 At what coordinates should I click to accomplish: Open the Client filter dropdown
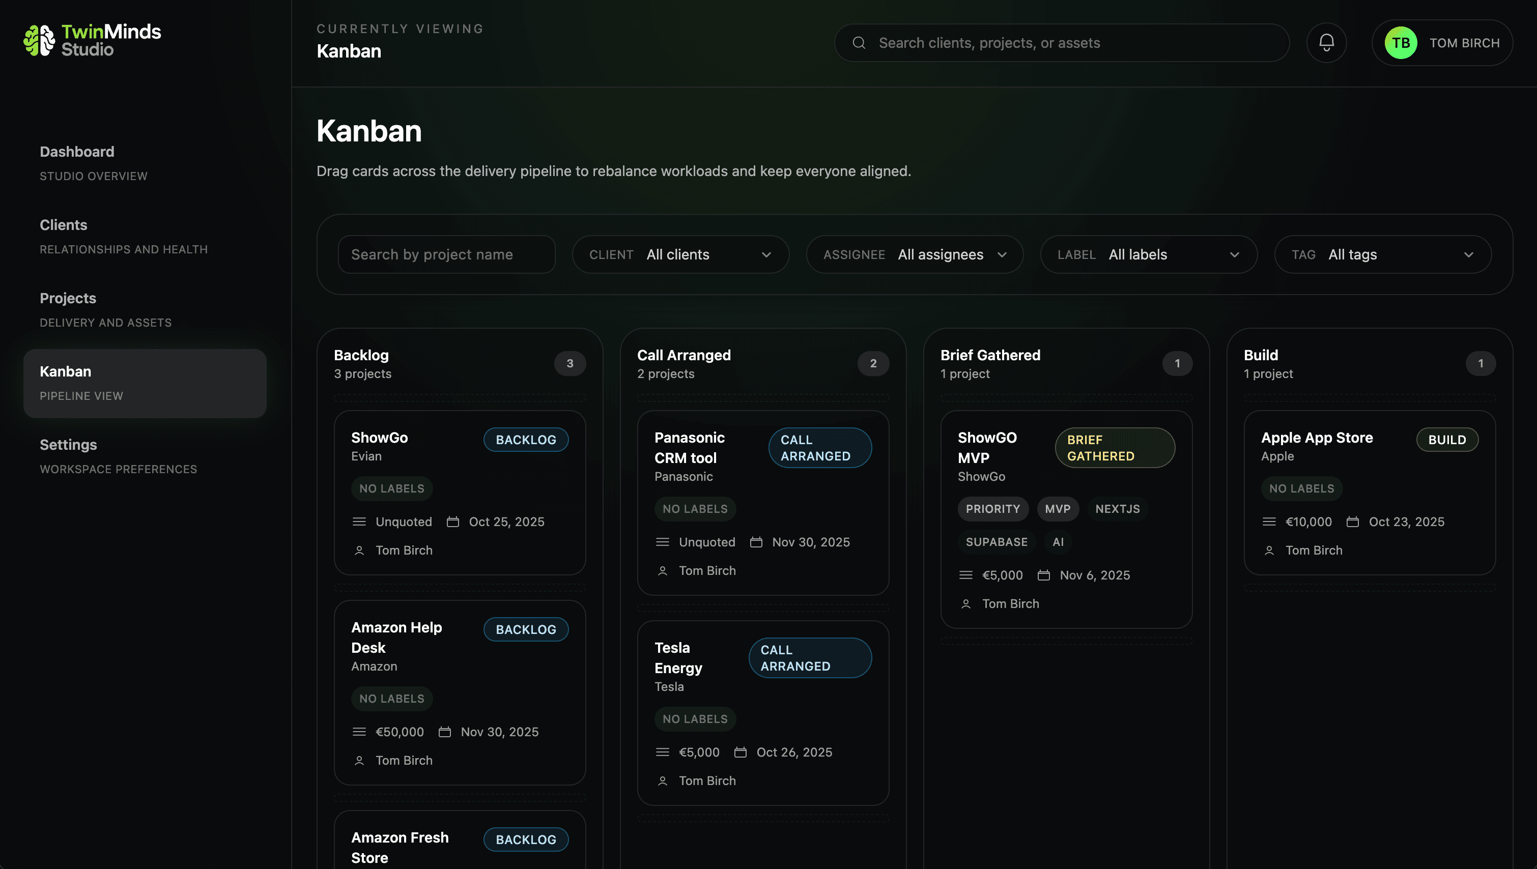[x=680, y=254]
